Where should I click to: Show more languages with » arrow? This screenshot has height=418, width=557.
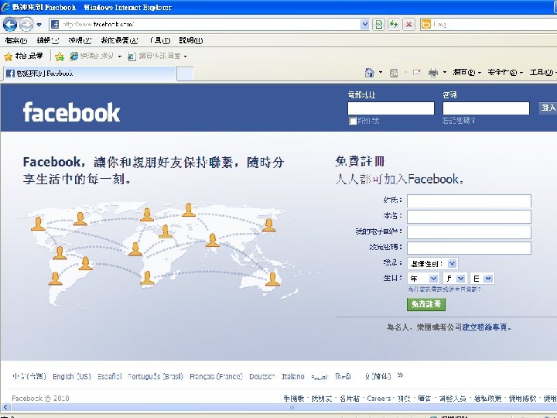click(x=401, y=375)
